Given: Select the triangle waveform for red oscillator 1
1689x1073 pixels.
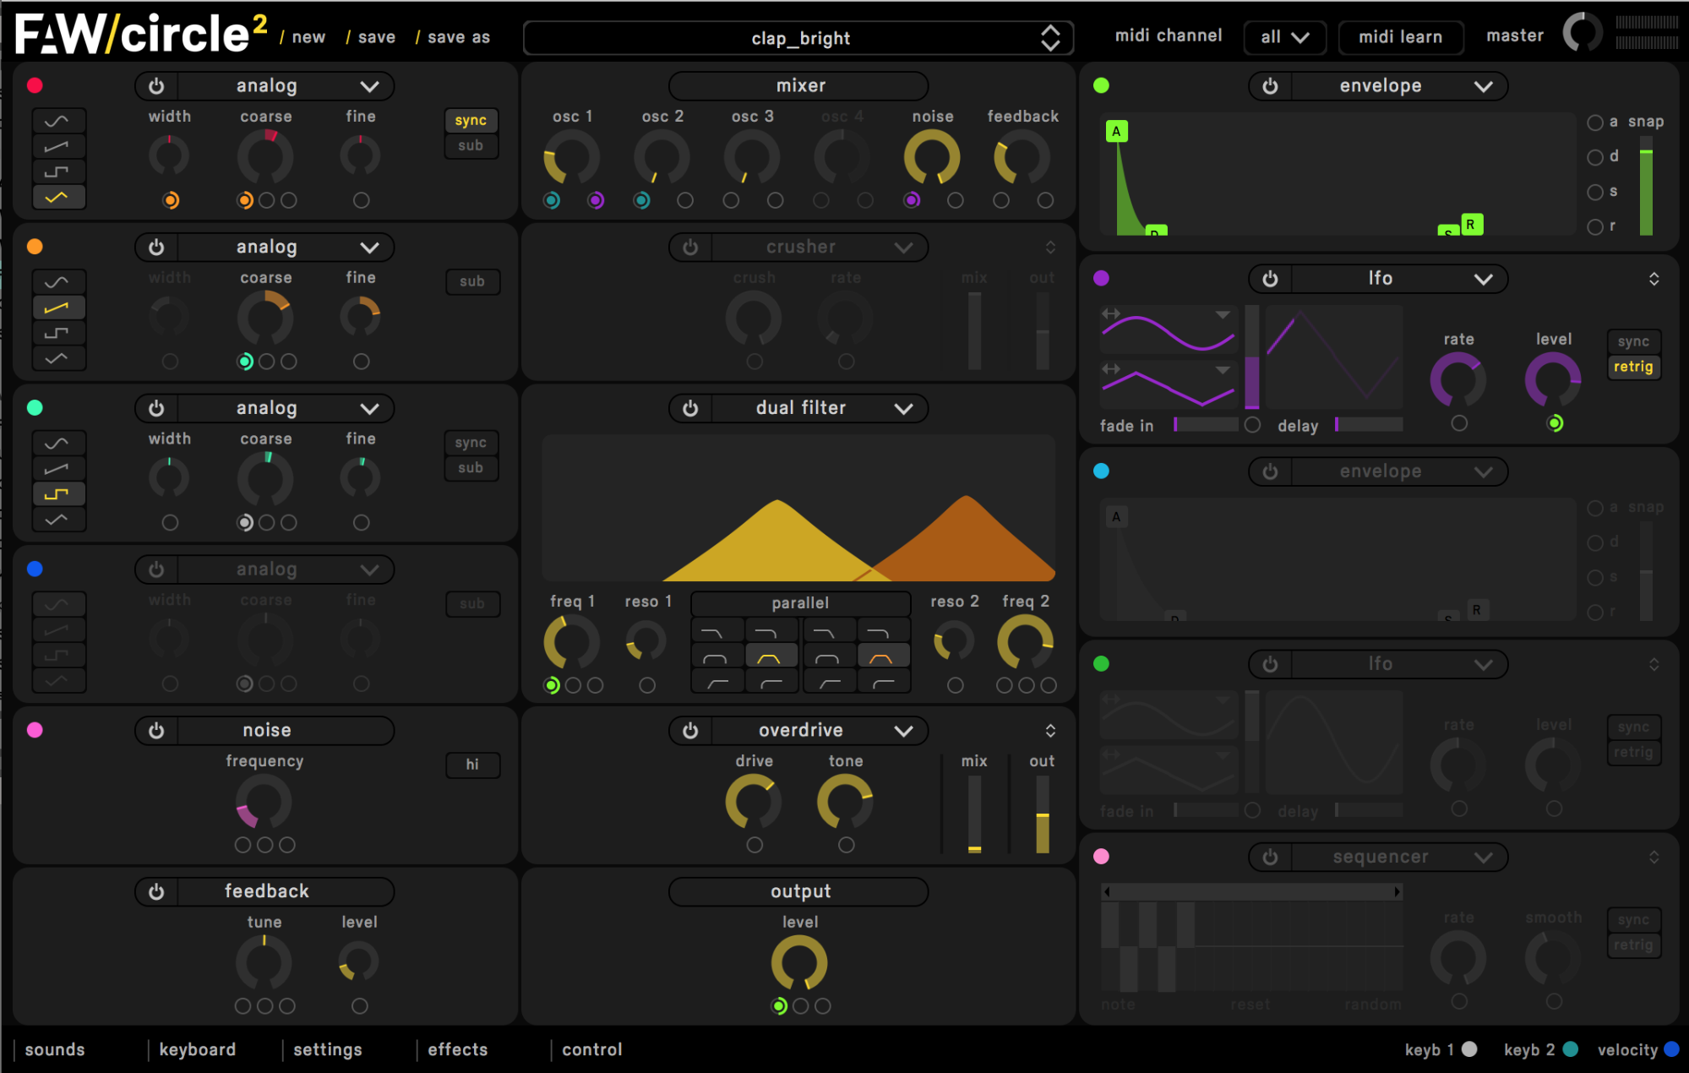Looking at the screenshot, I should [58, 198].
